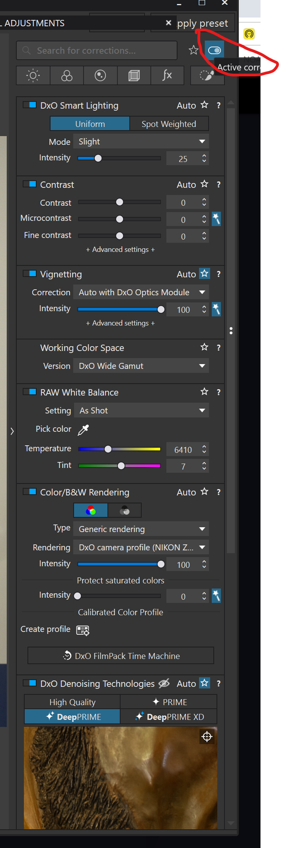The image size is (281, 848).
Task: Open the Smart Lighting Mode dropdown
Action: 141,142
